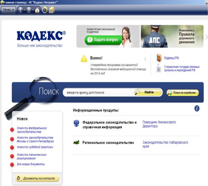This screenshot has width=208, height=186.
Task: Open Законодательство Хабаровского края link
Action: (x=165, y=144)
